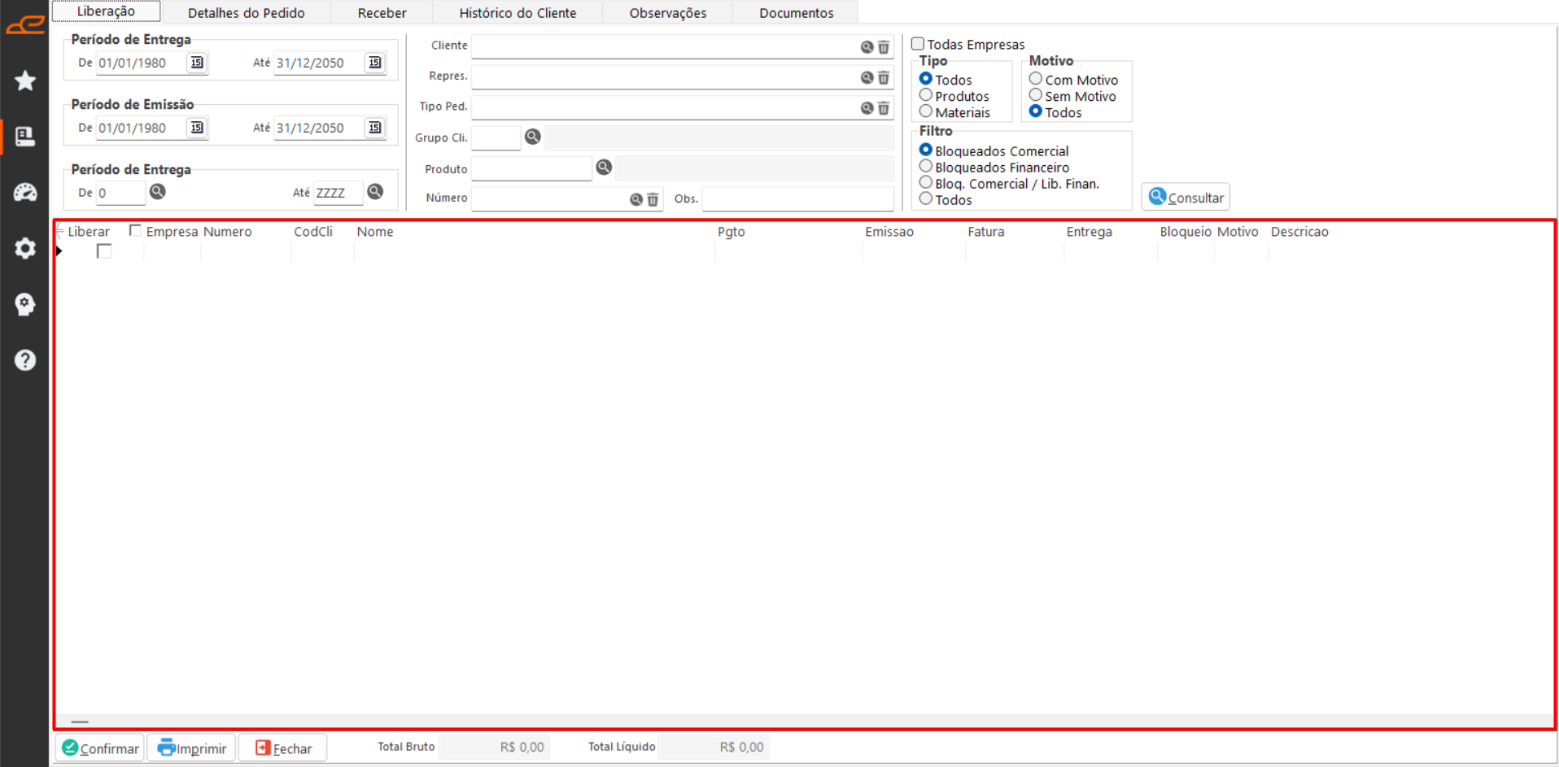Select Produtos under Tipo
Image resolution: width=1559 pixels, height=767 pixels.
(x=926, y=95)
